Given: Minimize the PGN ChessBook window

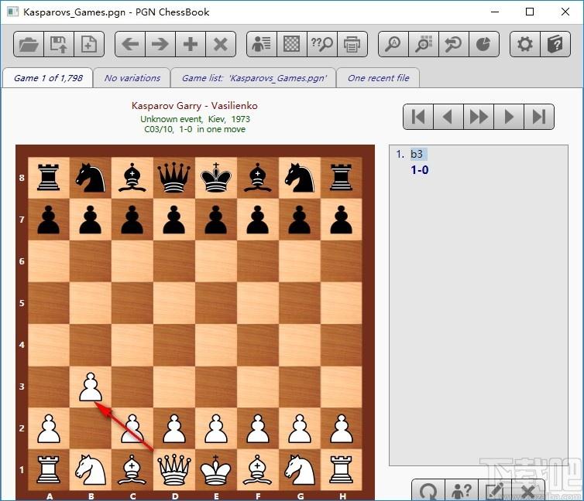Looking at the screenshot, I should pos(495,12).
